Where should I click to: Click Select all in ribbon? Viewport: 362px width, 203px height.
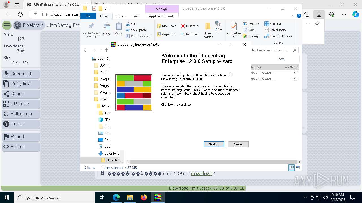coord(273,24)
